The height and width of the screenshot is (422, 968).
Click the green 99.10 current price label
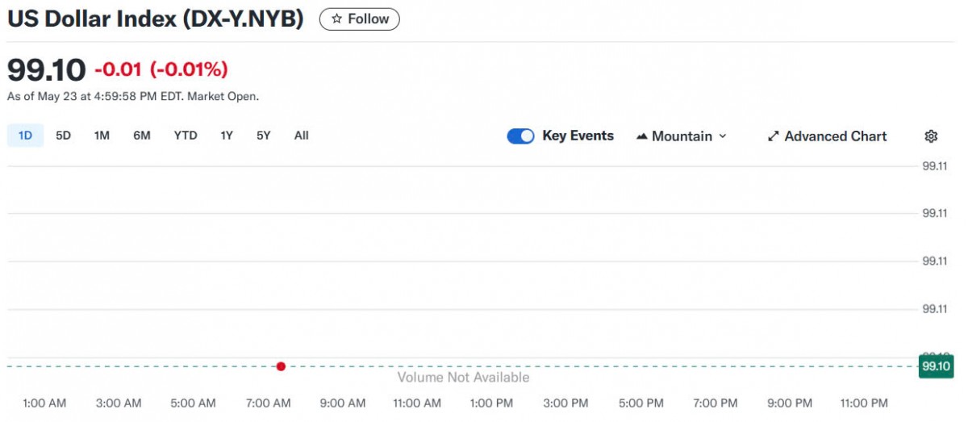coord(936,366)
